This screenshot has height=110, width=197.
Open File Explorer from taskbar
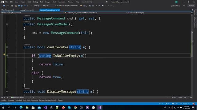coord(27,108)
